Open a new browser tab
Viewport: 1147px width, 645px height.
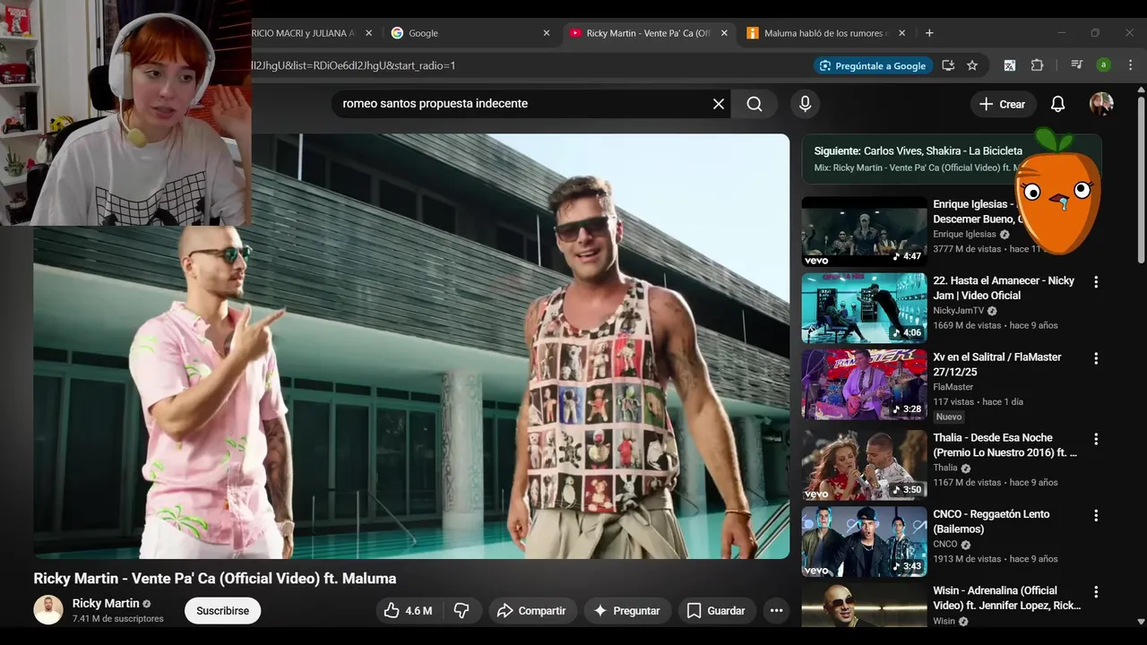pos(929,33)
